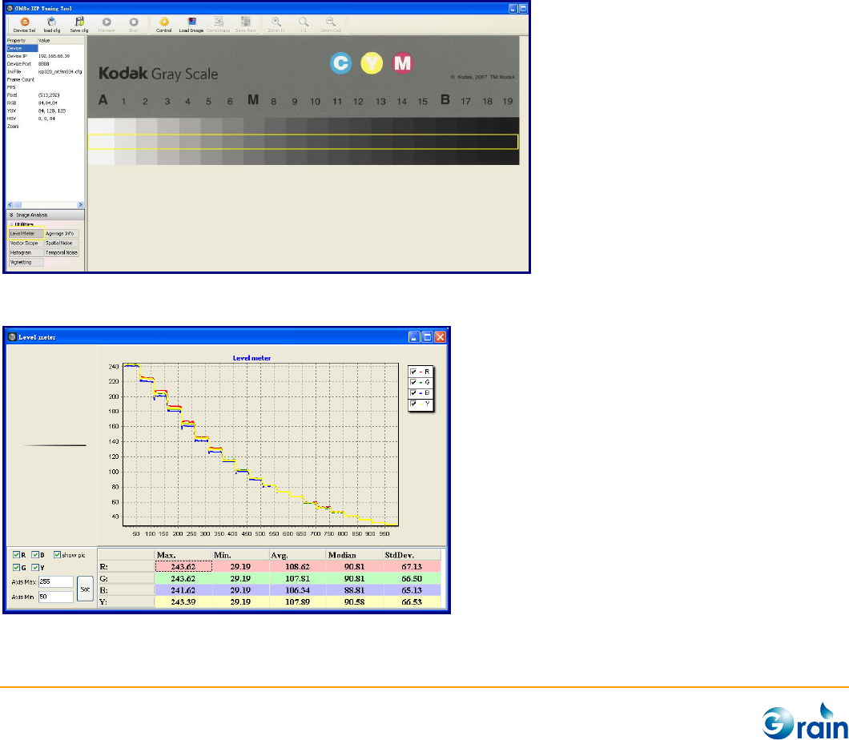Image resolution: width=849 pixels, height=740 pixels.
Task: Minimize the ISP Tuning Tool window
Action: coord(513,9)
